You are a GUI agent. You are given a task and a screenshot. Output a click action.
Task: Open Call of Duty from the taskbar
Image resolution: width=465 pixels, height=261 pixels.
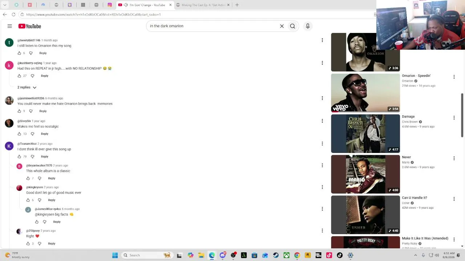(x=318, y=255)
